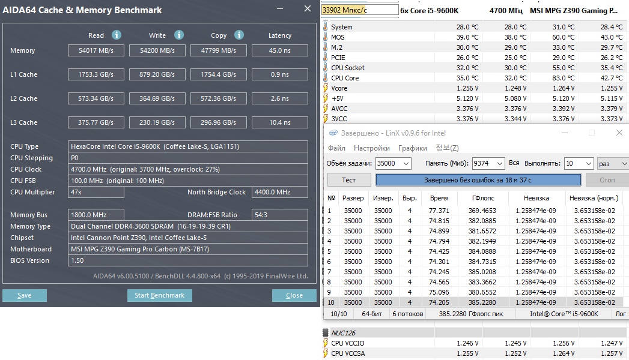Click the Save button in AIDA64
This screenshot has width=629, height=360.
[25, 295]
